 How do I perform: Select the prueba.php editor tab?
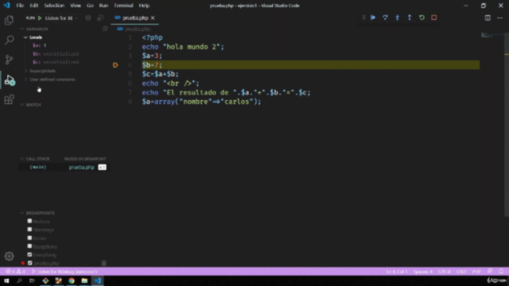[134, 17]
